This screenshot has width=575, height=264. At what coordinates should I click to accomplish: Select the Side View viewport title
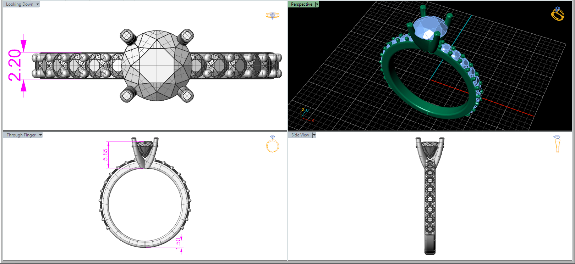[300, 135]
